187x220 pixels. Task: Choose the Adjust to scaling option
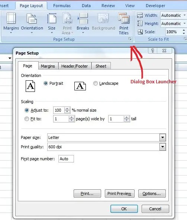[x=27, y=110]
